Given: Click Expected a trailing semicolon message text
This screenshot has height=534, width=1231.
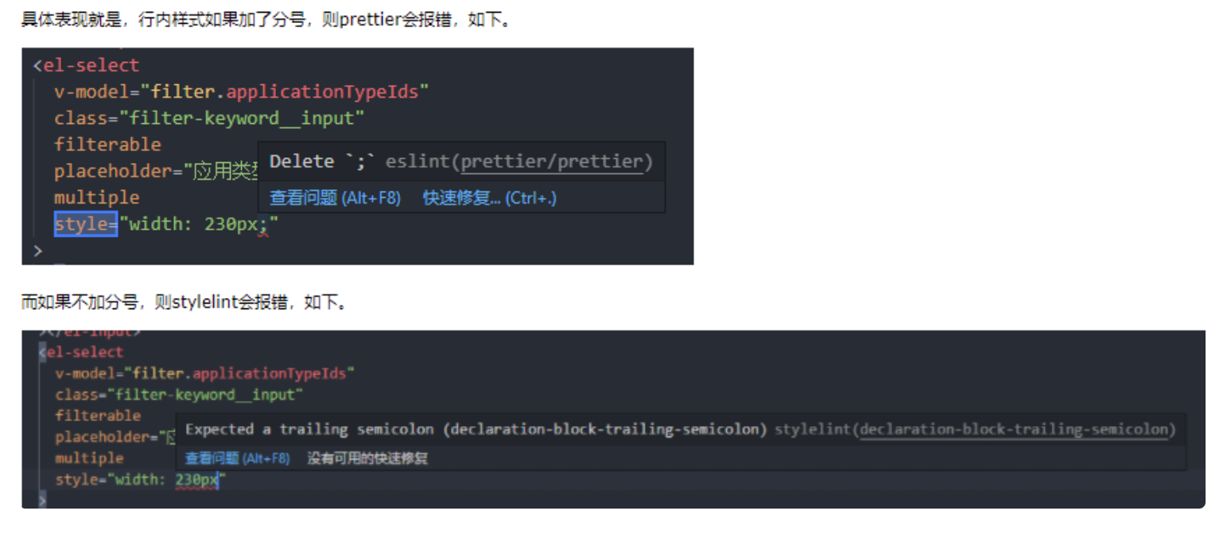Looking at the screenshot, I should click(x=309, y=429).
